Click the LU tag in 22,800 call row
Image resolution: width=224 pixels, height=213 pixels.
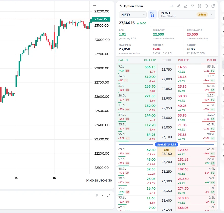pos(126,80)
